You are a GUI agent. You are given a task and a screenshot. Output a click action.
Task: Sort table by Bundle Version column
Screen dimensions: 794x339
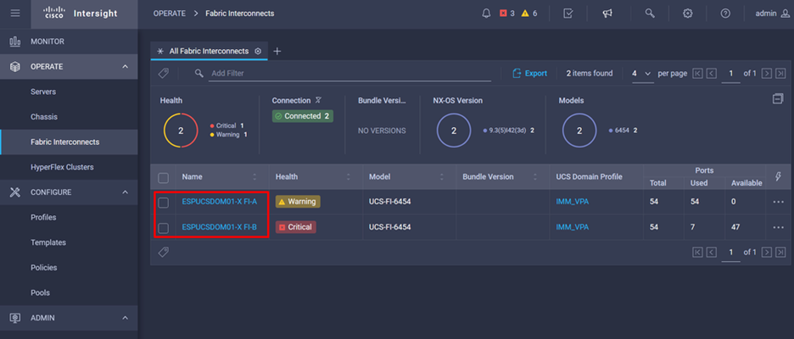click(x=535, y=176)
